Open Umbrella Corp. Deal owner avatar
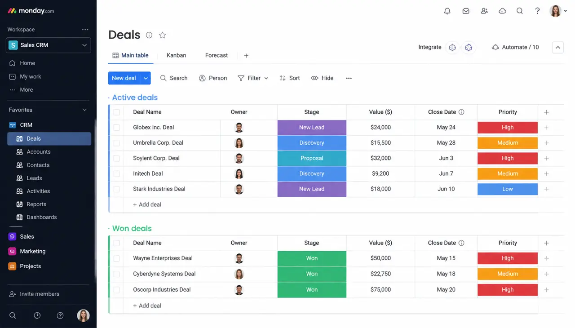 pyautogui.click(x=239, y=143)
